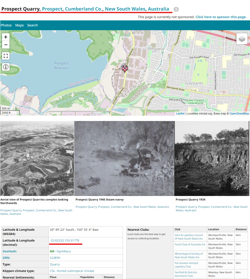Open the 1945 Steam navvy photo
The image size is (250, 279).
pos(124,158)
